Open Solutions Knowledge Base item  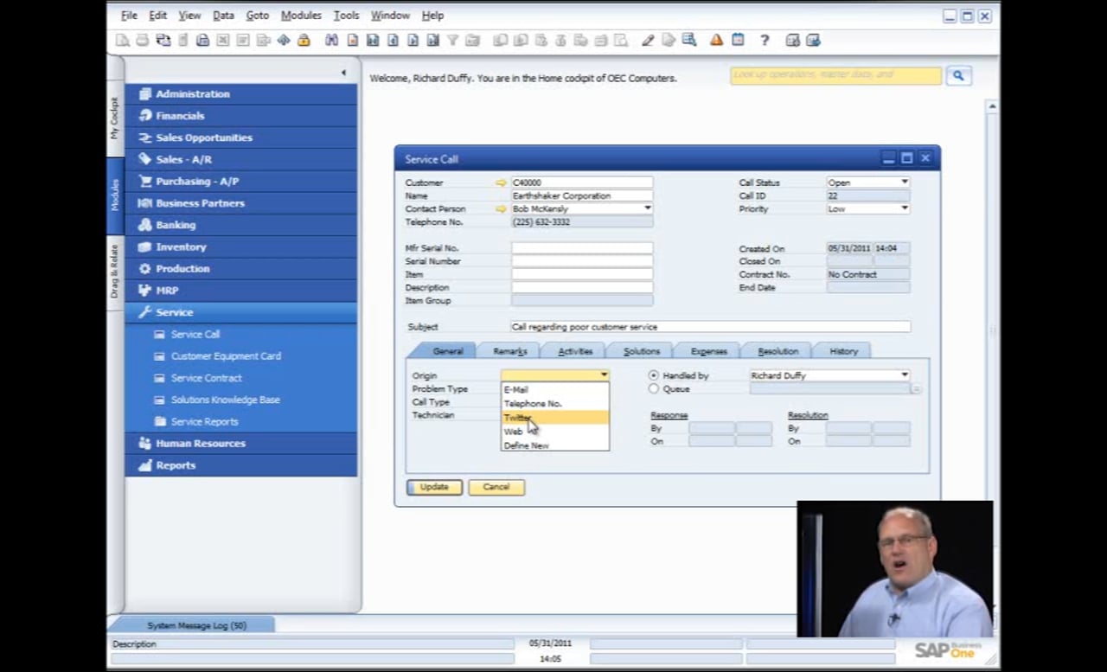[x=225, y=400]
